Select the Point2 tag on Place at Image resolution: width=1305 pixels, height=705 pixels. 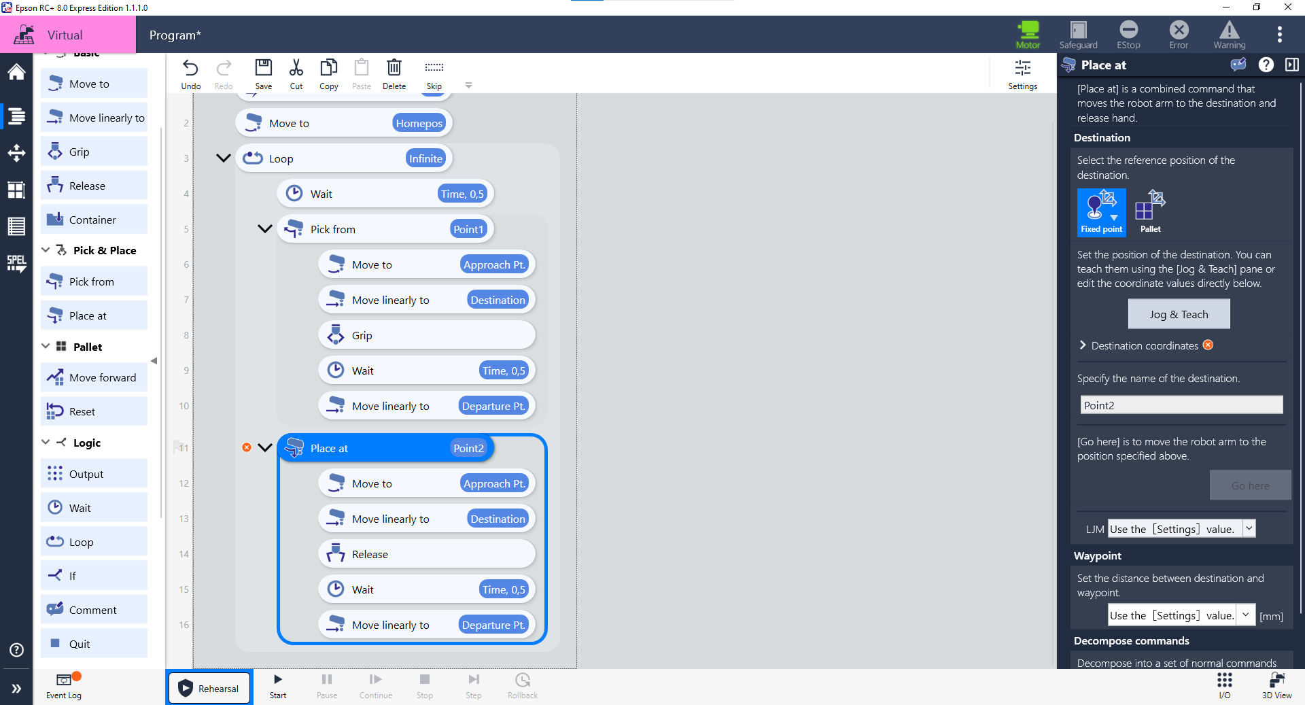coord(468,448)
